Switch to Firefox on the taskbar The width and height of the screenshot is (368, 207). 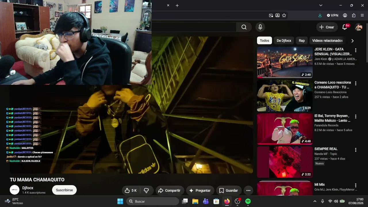pos(227,201)
